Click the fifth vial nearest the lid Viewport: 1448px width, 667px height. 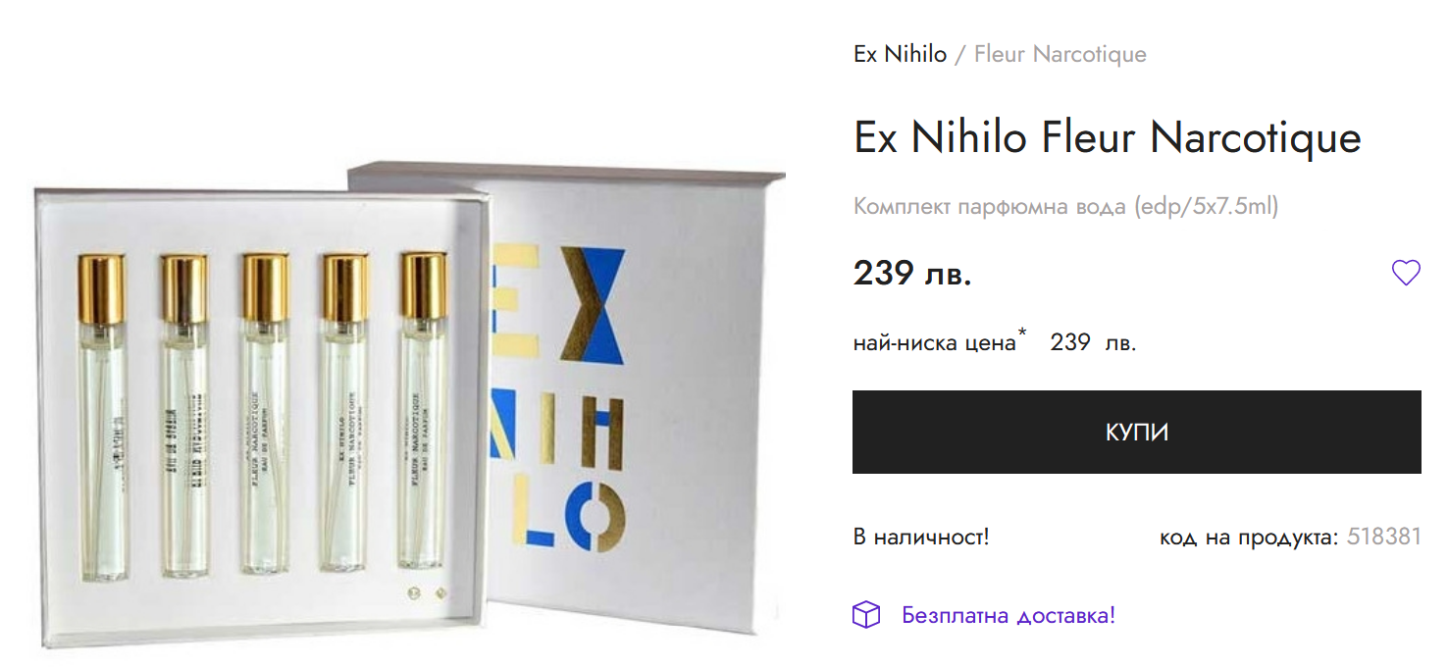[x=423, y=410]
